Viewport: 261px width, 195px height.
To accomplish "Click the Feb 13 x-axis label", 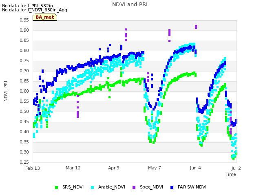I will (33, 168).
